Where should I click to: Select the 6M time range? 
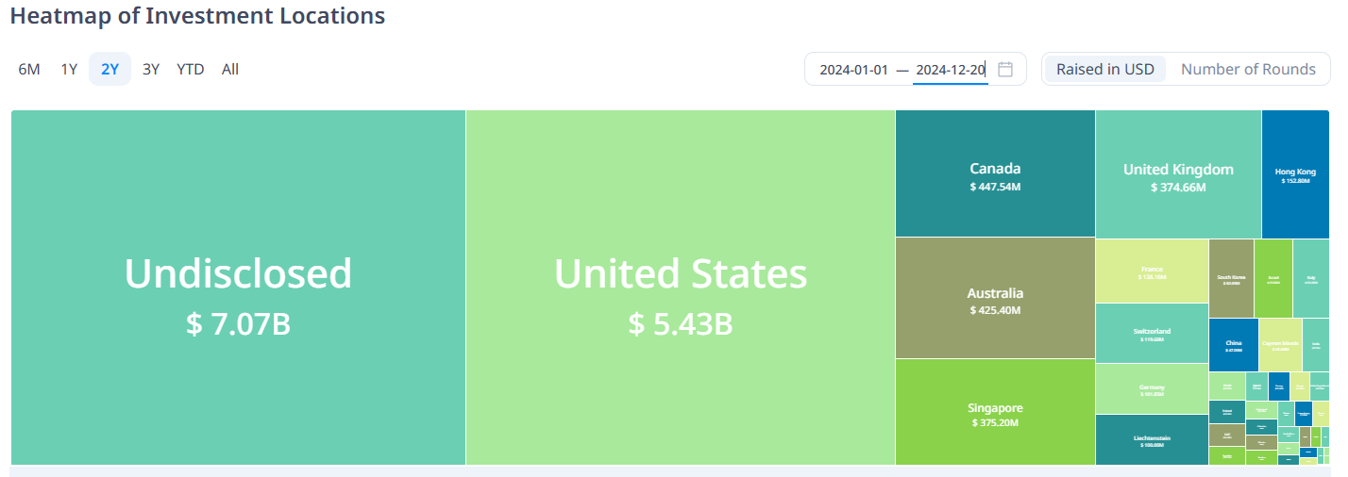29,69
